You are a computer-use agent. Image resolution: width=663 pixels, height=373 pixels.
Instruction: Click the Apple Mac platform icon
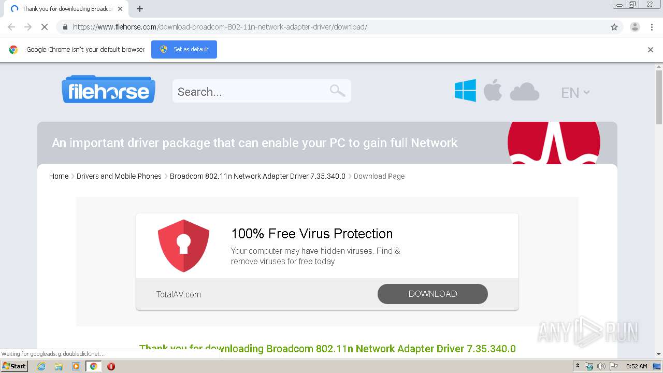pyautogui.click(x=493, y=91)
